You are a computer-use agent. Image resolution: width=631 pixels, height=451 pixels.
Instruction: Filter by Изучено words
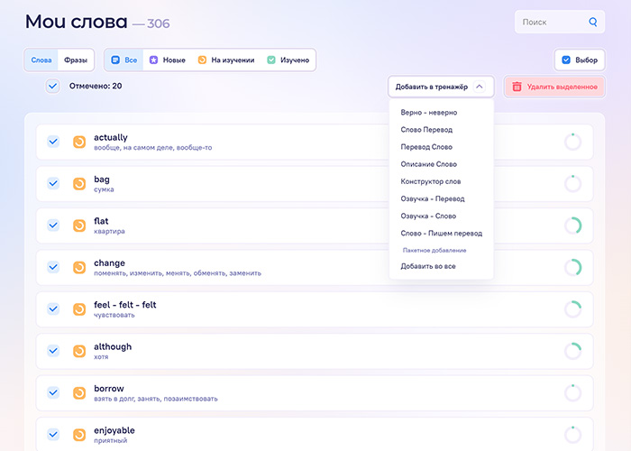(x=288, y=60)
